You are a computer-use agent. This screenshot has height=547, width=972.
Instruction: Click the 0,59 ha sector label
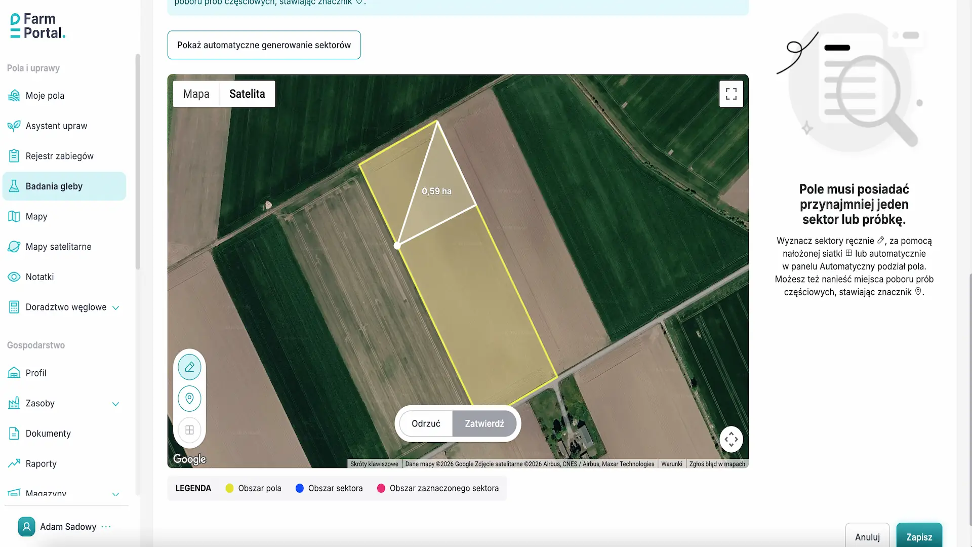click(x=436, y=191)
